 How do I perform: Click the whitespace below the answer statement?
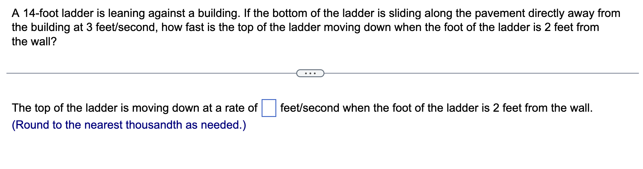point(294,149)
